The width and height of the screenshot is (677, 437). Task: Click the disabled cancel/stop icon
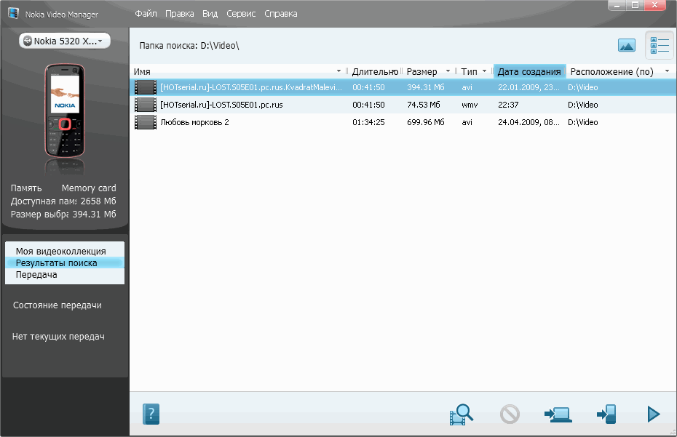click(510, 414)
